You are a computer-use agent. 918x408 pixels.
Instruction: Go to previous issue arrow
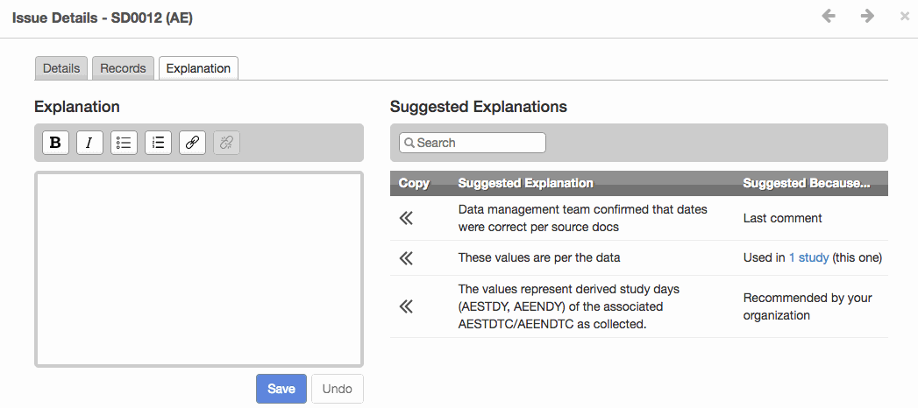pyautogui.click(x=829, y=17)
